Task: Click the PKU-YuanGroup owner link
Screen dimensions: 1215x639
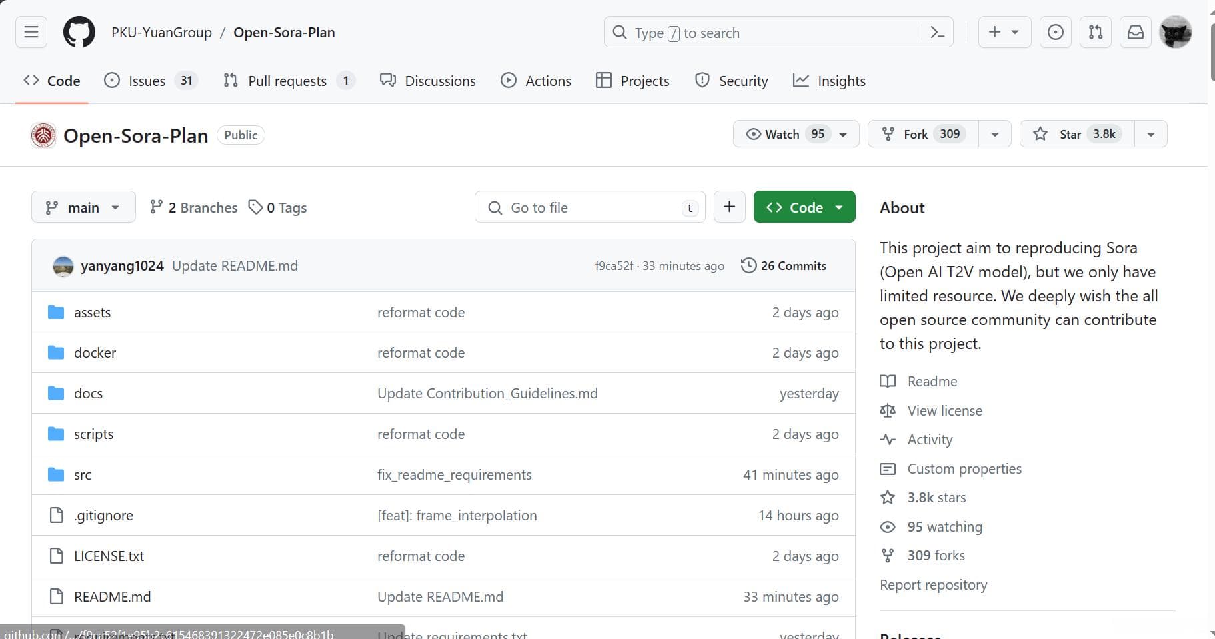Action: (161, 32)
